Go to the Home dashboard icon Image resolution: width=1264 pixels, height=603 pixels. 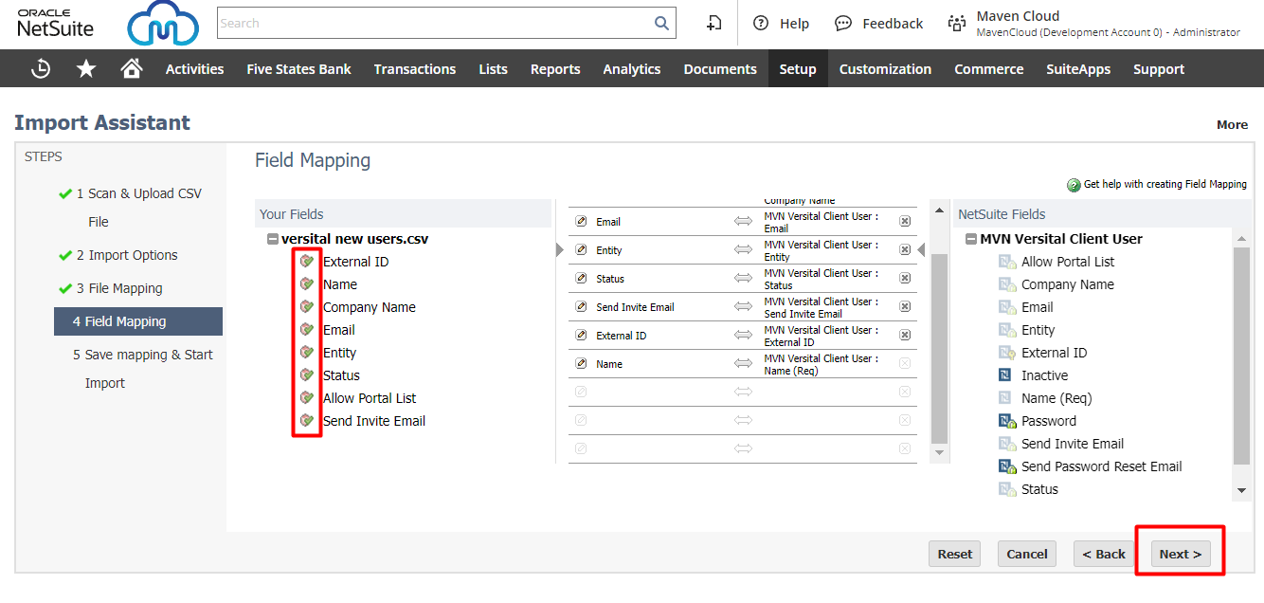pos(132,68)
